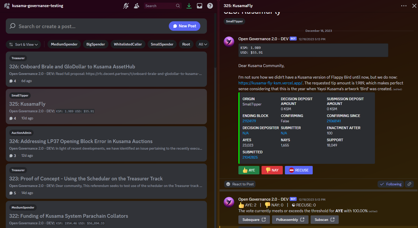The image size is (418, 228).
Task: Open confirming since block 21068141 link
Action: click(x=334, y=121)
